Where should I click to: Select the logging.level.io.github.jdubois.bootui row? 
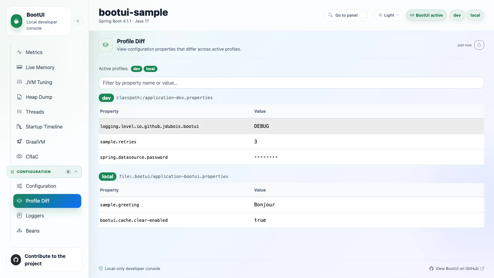tap(291, 126)
